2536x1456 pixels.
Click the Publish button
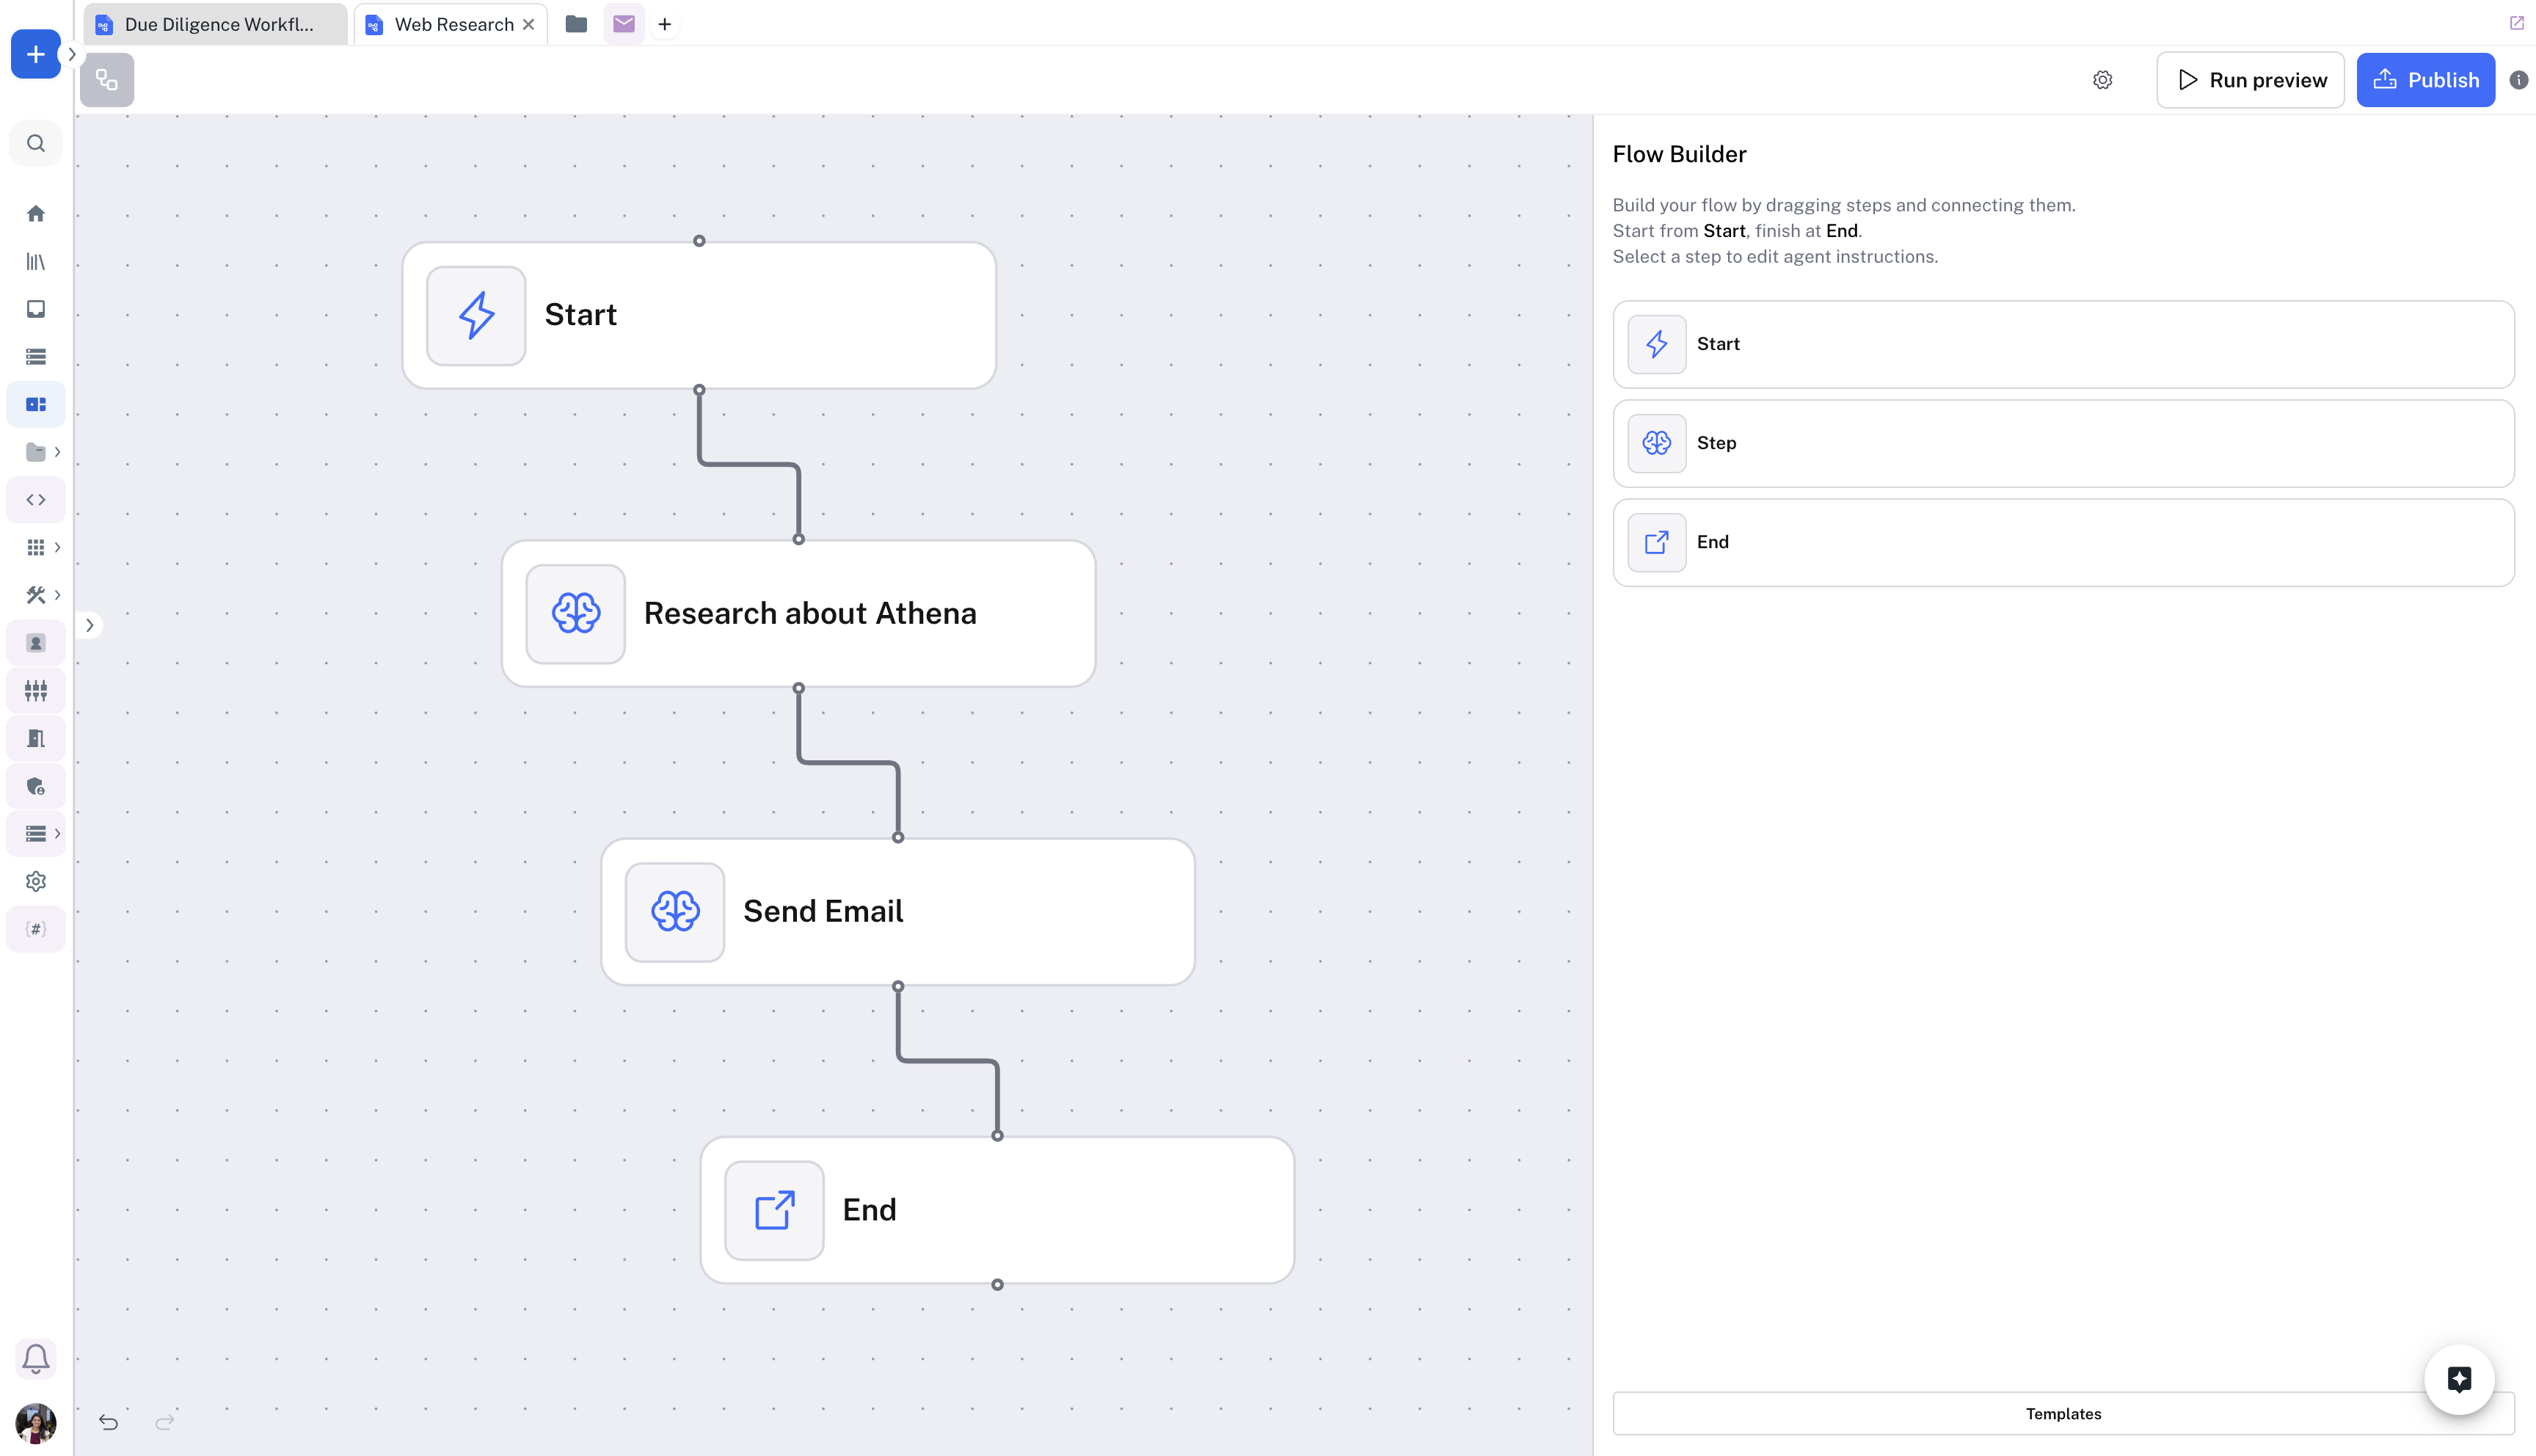[2425, 80]
